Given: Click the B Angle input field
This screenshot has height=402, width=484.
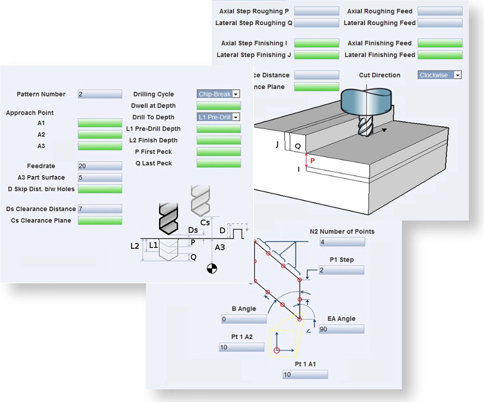Looking at the screenshot, I should [x=244, y=319].
